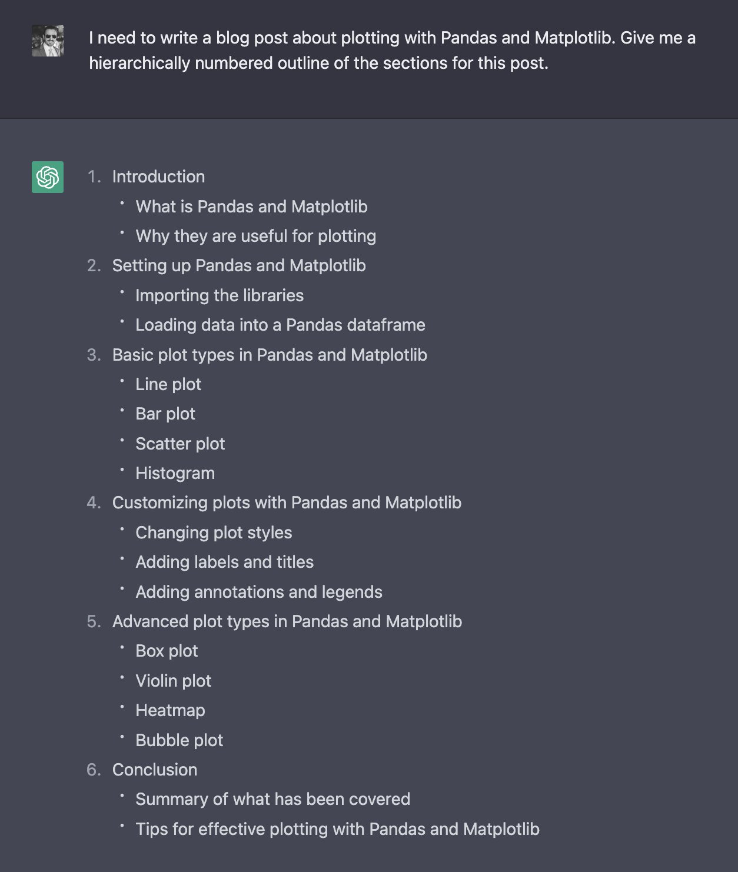Image resolution: width=738 pixels, height=872 pixels.
Task: Click 'Tips for effective plotting' bullet
Action: click(337, 829)
